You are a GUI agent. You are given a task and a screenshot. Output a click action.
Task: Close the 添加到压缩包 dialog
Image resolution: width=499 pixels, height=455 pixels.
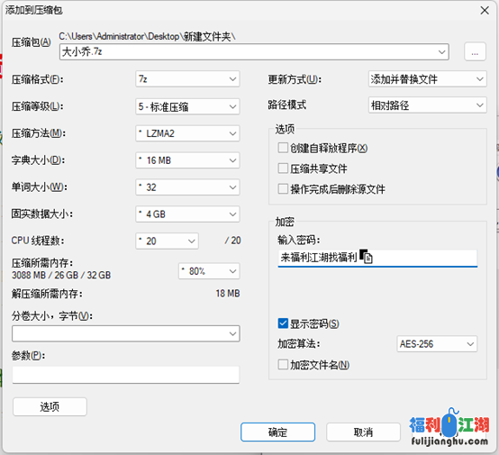tap(485, 11)
